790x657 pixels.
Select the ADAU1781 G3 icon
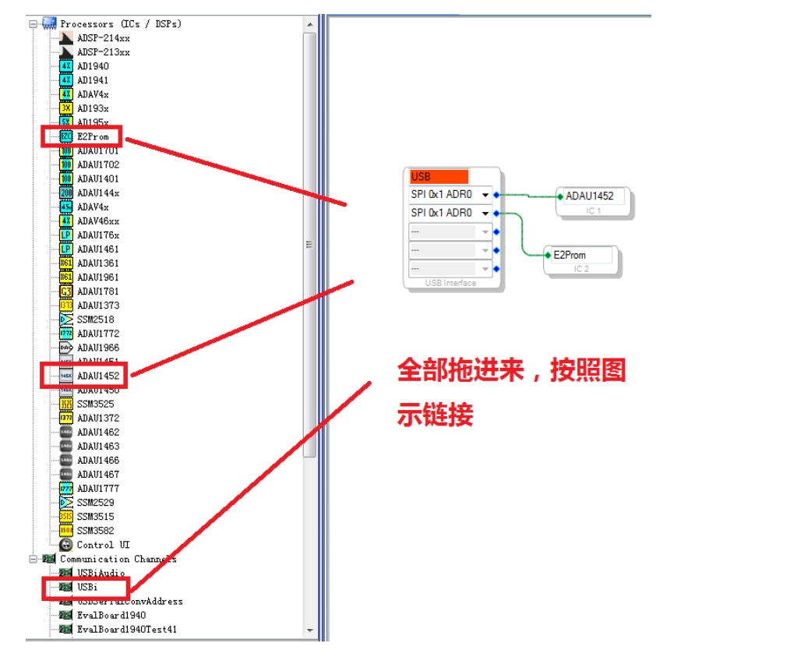pyautogui.click(x=66, y=291)
